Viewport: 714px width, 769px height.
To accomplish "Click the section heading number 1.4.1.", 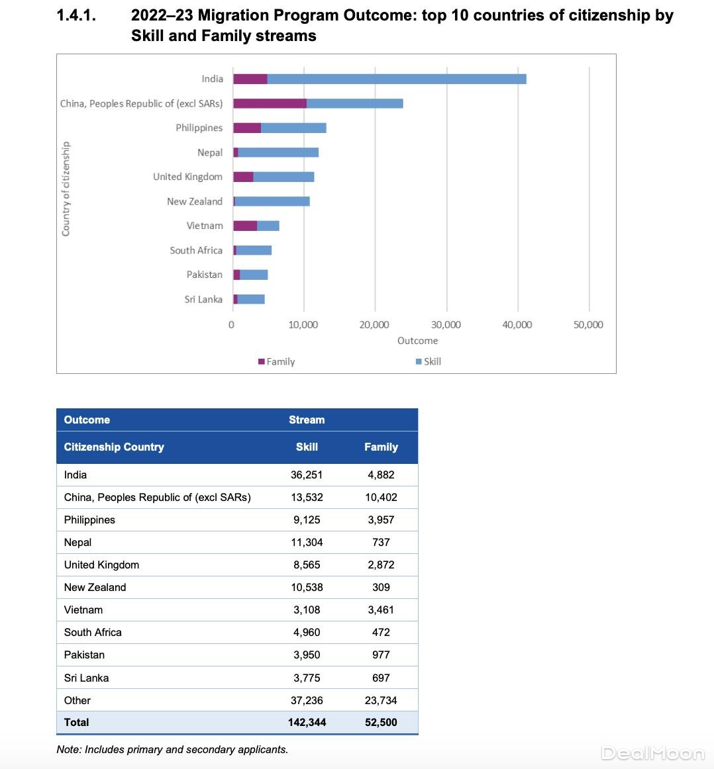I will click(x=77, y=16).
